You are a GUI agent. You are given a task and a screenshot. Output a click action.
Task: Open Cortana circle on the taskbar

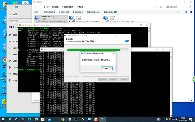pyautogui.click(x=16, y=119)
